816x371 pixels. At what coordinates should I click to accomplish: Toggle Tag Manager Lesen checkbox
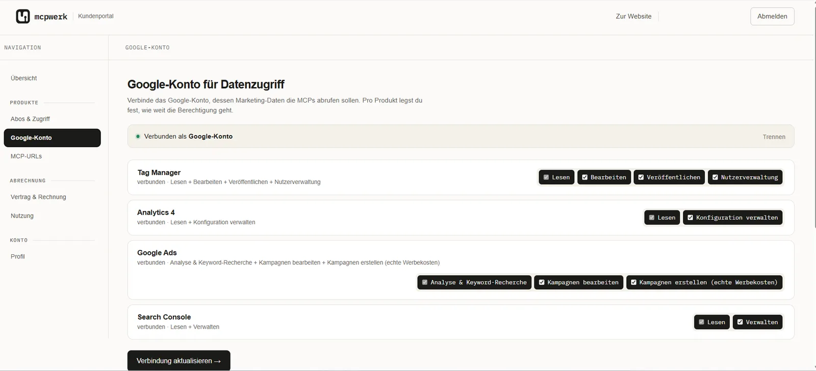[x=546, y=177]
